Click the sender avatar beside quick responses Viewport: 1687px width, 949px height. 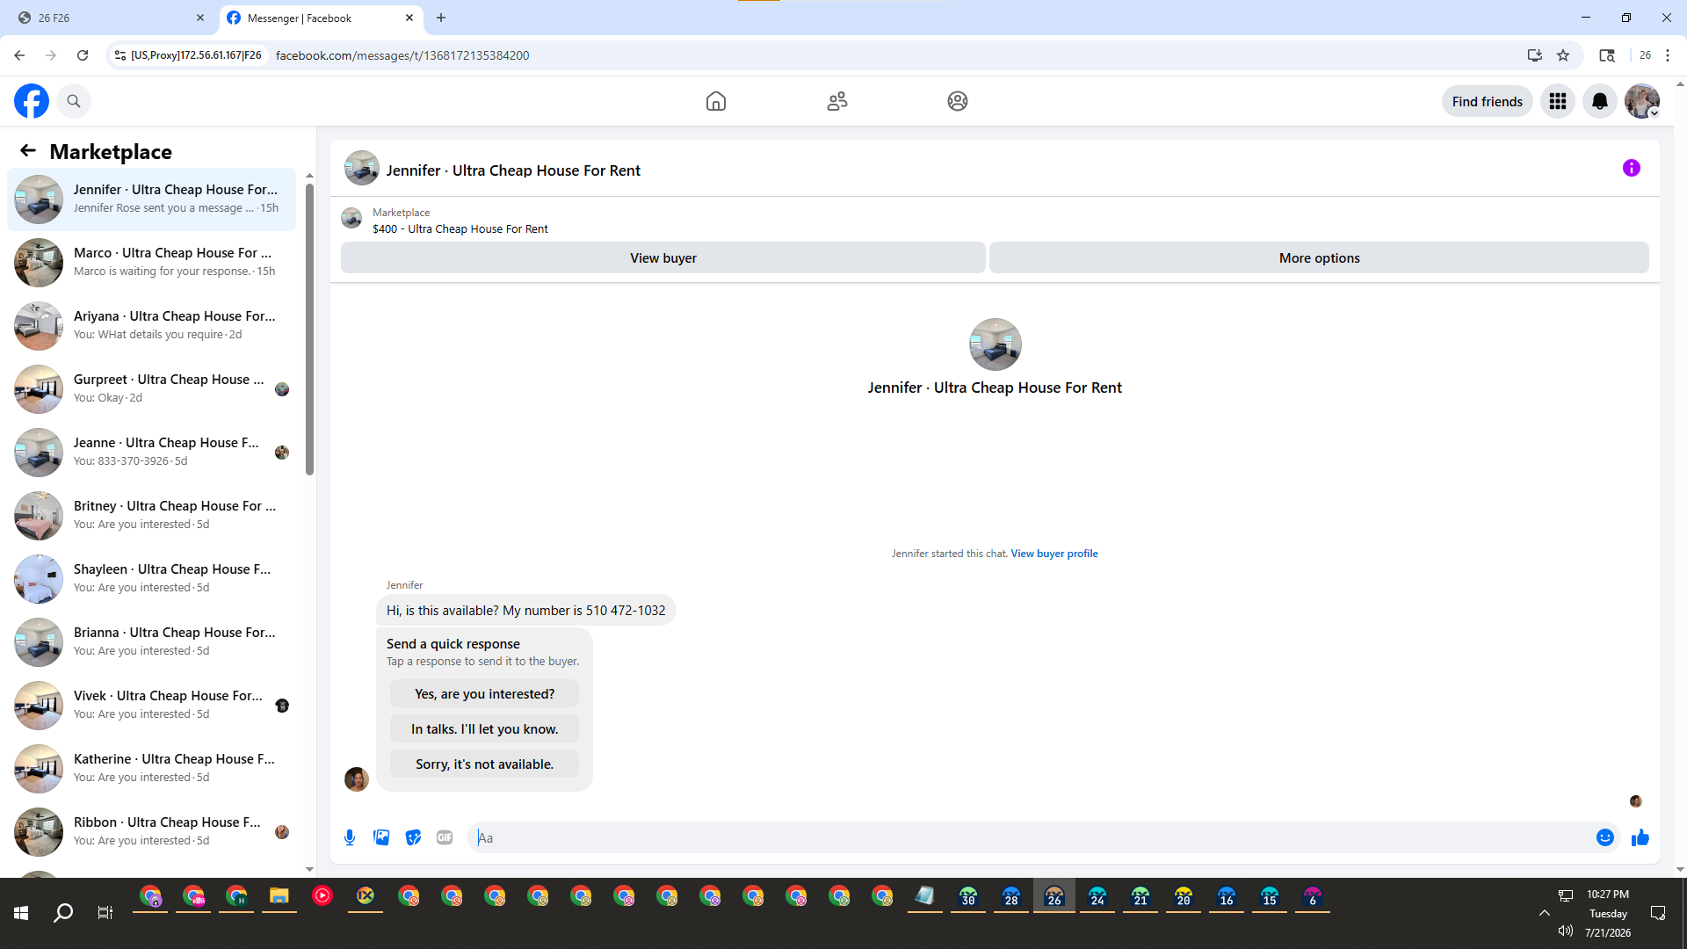(x=356, y=779)
